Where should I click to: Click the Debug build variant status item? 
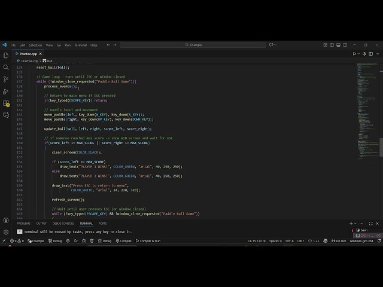[x=55, y=241]
